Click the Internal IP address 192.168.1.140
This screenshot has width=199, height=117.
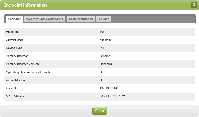click(109, 88)
